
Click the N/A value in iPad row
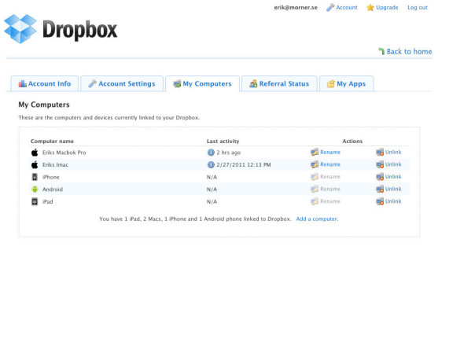[x=212, y=201]
